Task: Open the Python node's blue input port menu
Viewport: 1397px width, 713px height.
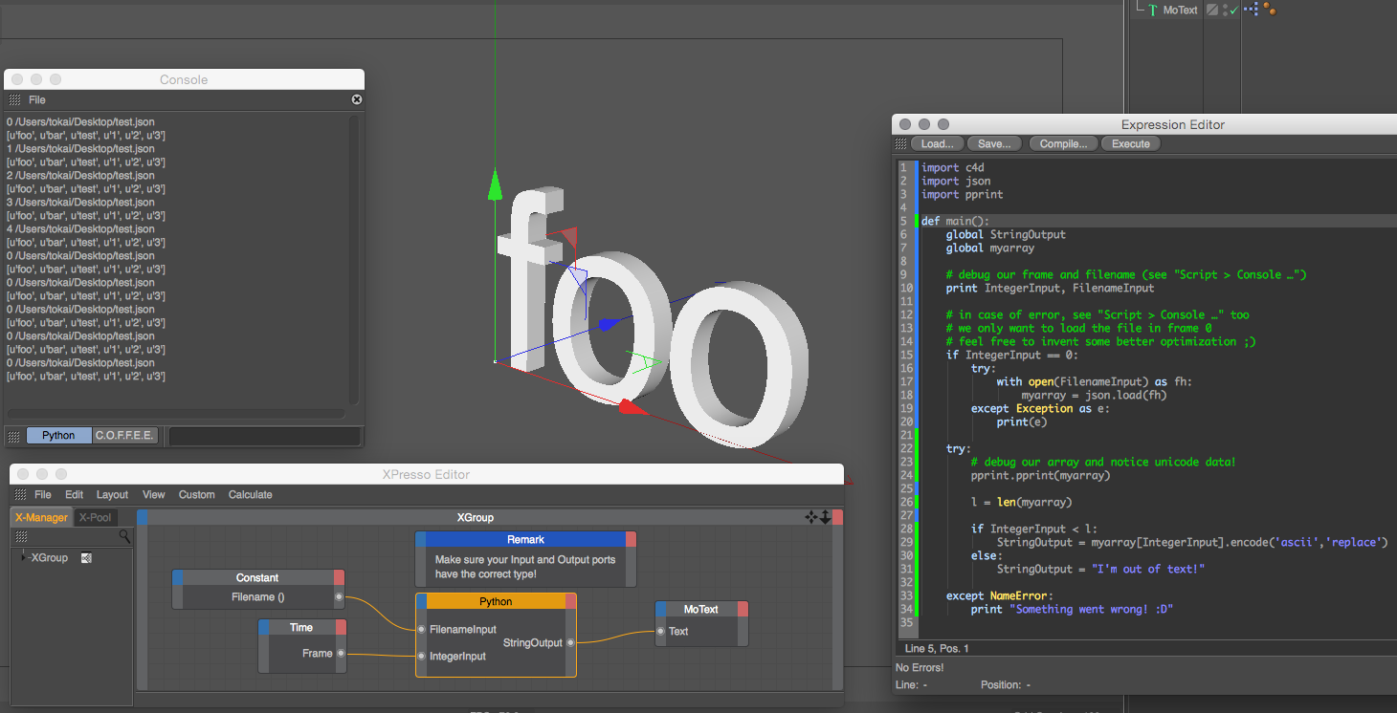Action: [x=421, y=601]
